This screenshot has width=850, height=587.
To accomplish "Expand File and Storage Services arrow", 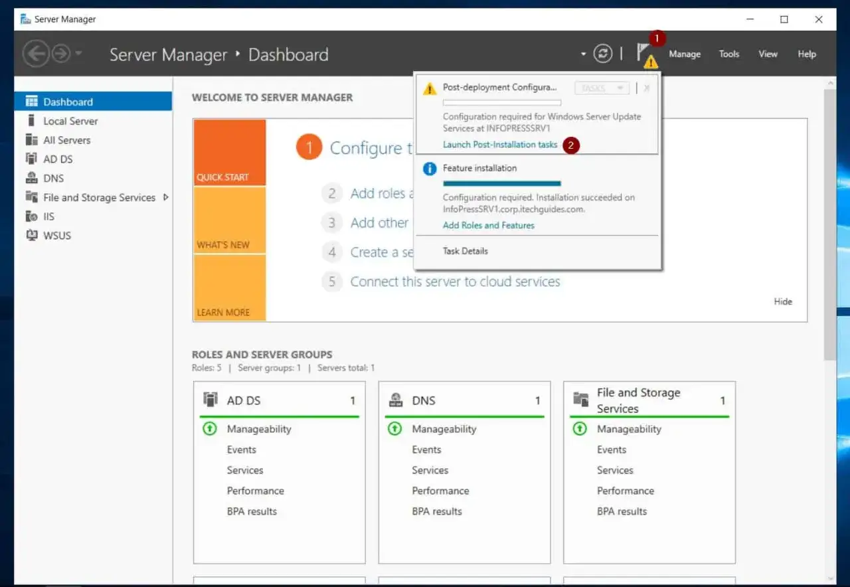I will click(x=165, y=197).
